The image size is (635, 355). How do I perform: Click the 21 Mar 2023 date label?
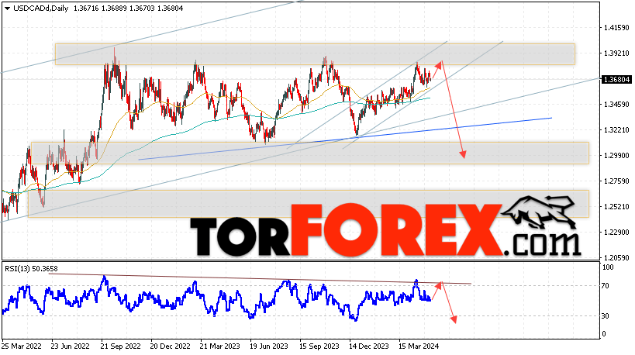point(220,346)
